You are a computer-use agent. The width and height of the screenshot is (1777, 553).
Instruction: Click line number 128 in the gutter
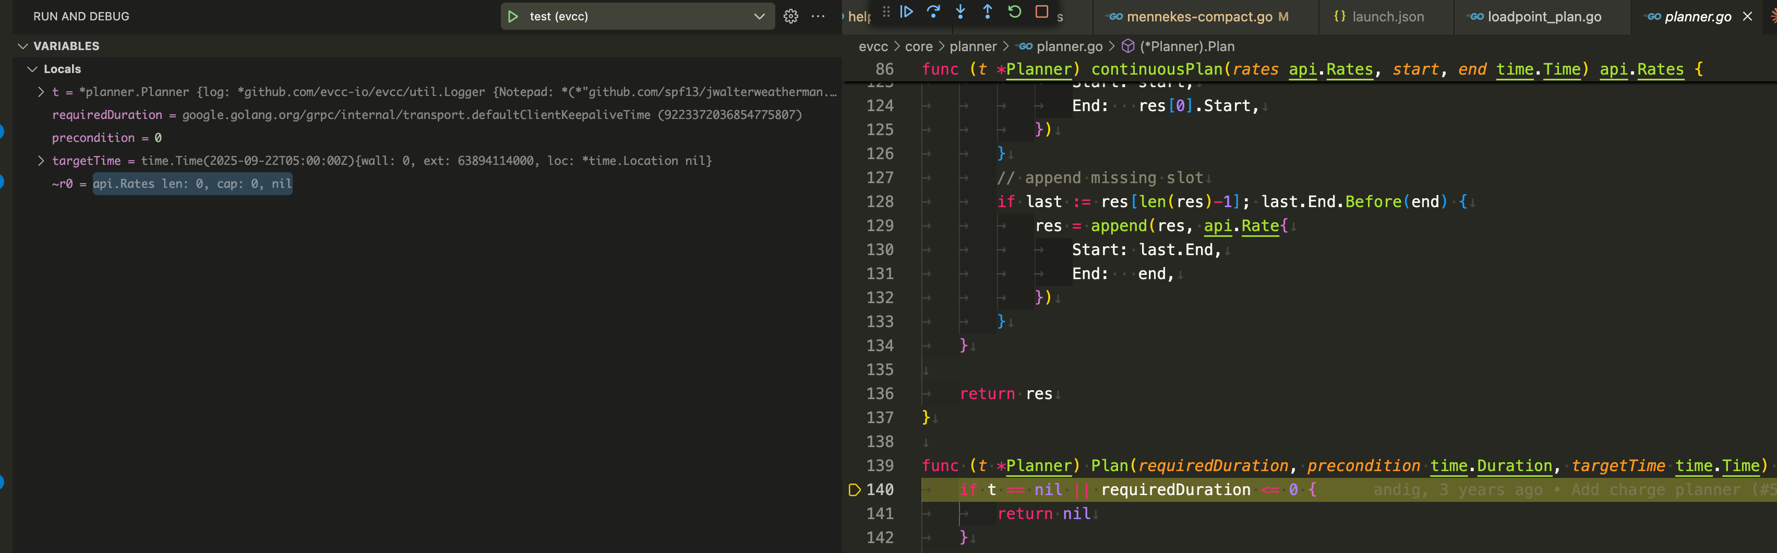click(880, 201)
